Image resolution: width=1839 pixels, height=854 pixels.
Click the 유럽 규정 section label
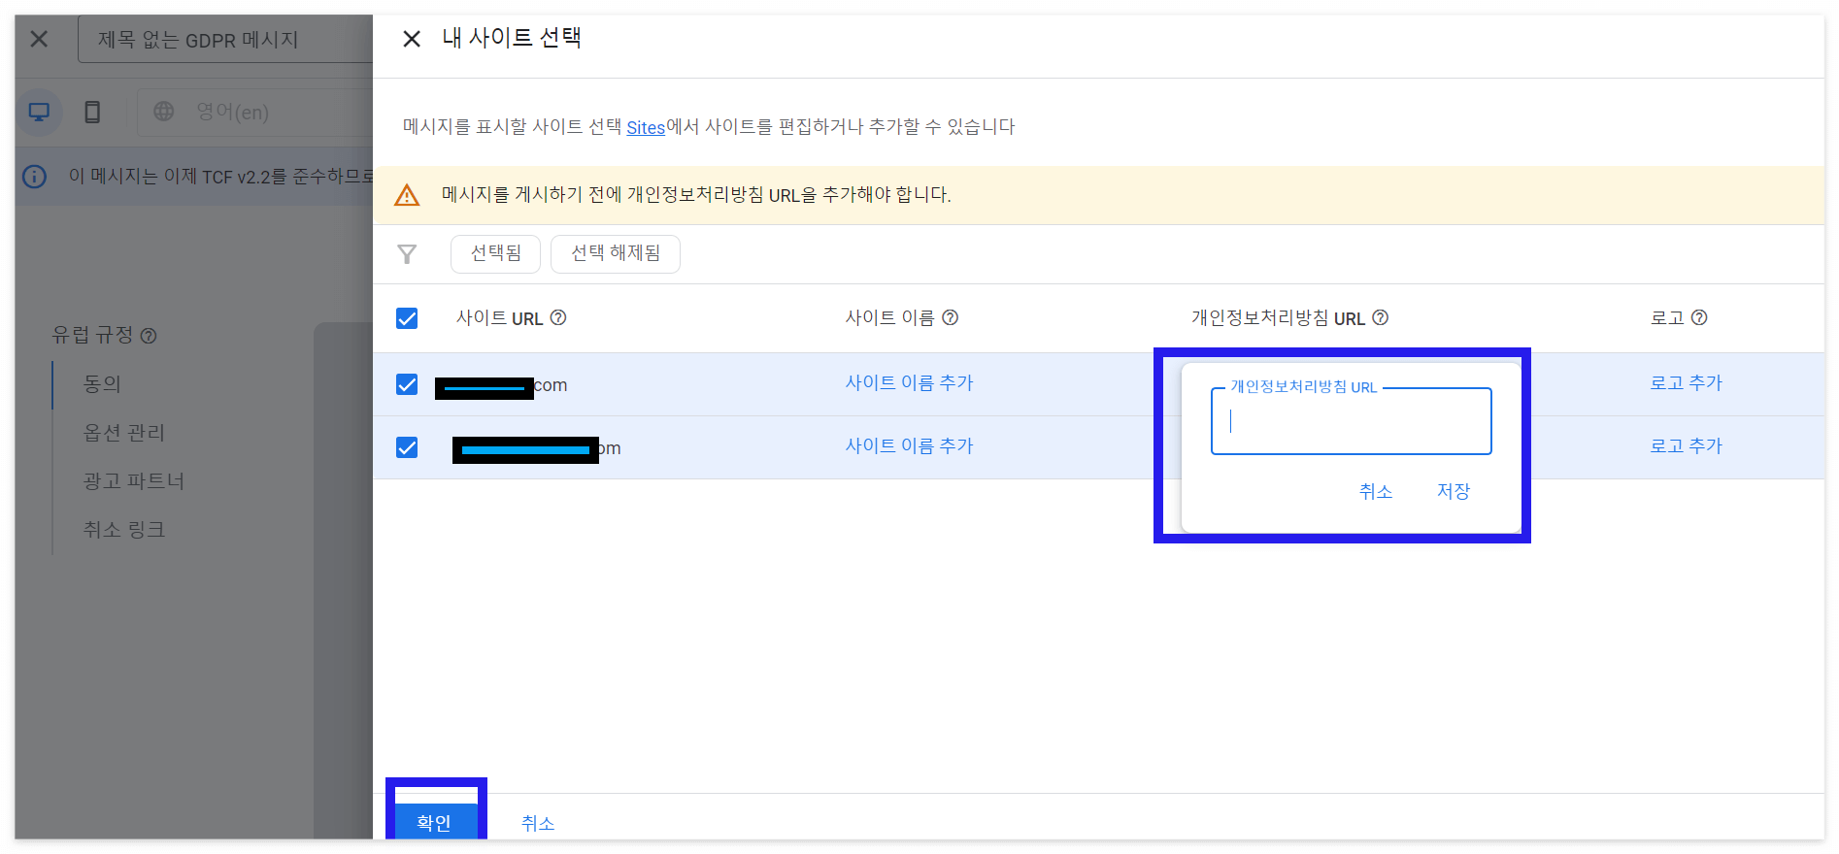92,335
